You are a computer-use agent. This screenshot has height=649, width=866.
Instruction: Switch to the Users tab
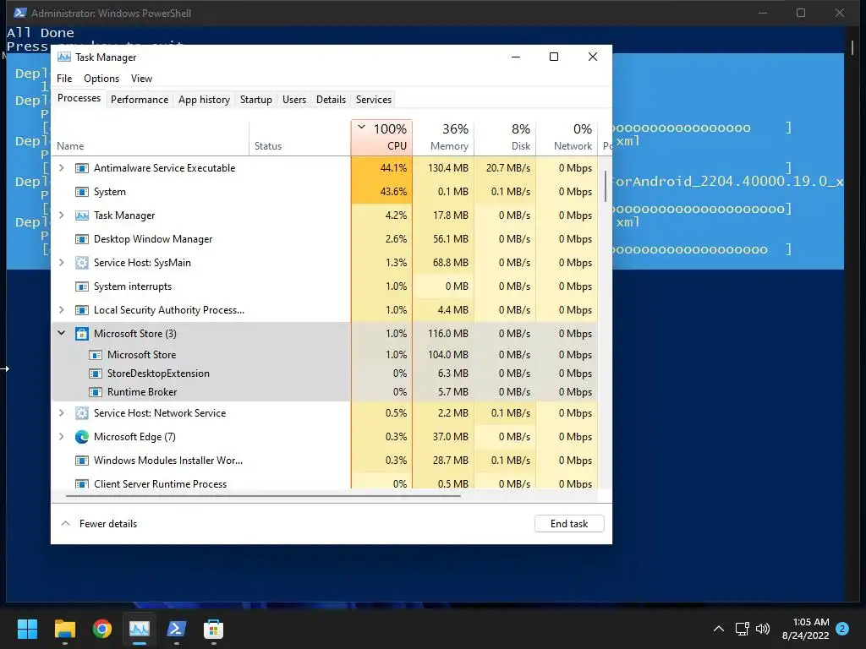[x=293, y=100]
